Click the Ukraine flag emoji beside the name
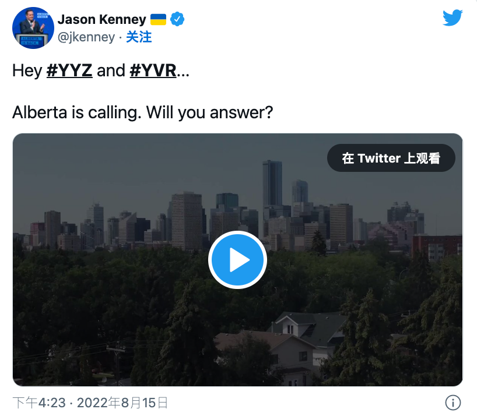The width and height of the screenshot is (477, 416). (x=158, y=19)
